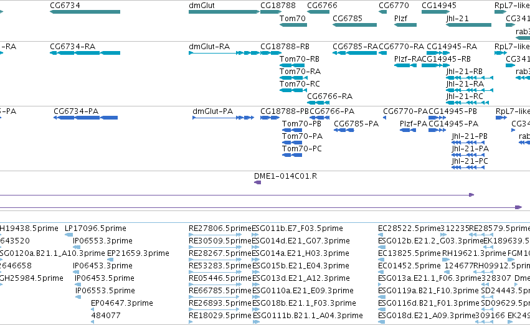530x325 pixels.
Task: Select protein CG6766-PA
Action: pyautogui.click(x=332, y=111)
